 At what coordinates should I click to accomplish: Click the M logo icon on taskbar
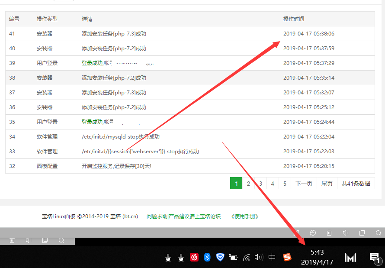(x=350, y=258)
